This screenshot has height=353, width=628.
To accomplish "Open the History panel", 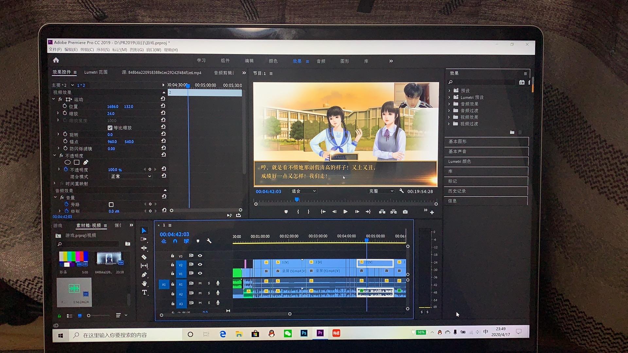I will click(486, 191).
